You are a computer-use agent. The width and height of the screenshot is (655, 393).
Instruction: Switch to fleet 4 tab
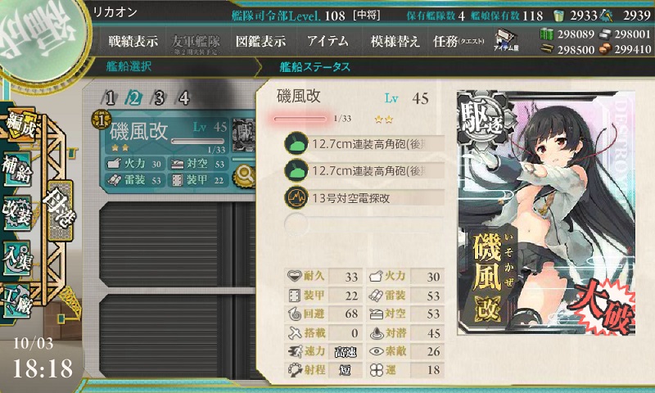pos(183,98)
